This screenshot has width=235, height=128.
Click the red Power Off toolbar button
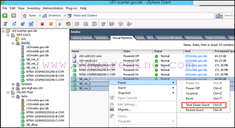(42, 24)
